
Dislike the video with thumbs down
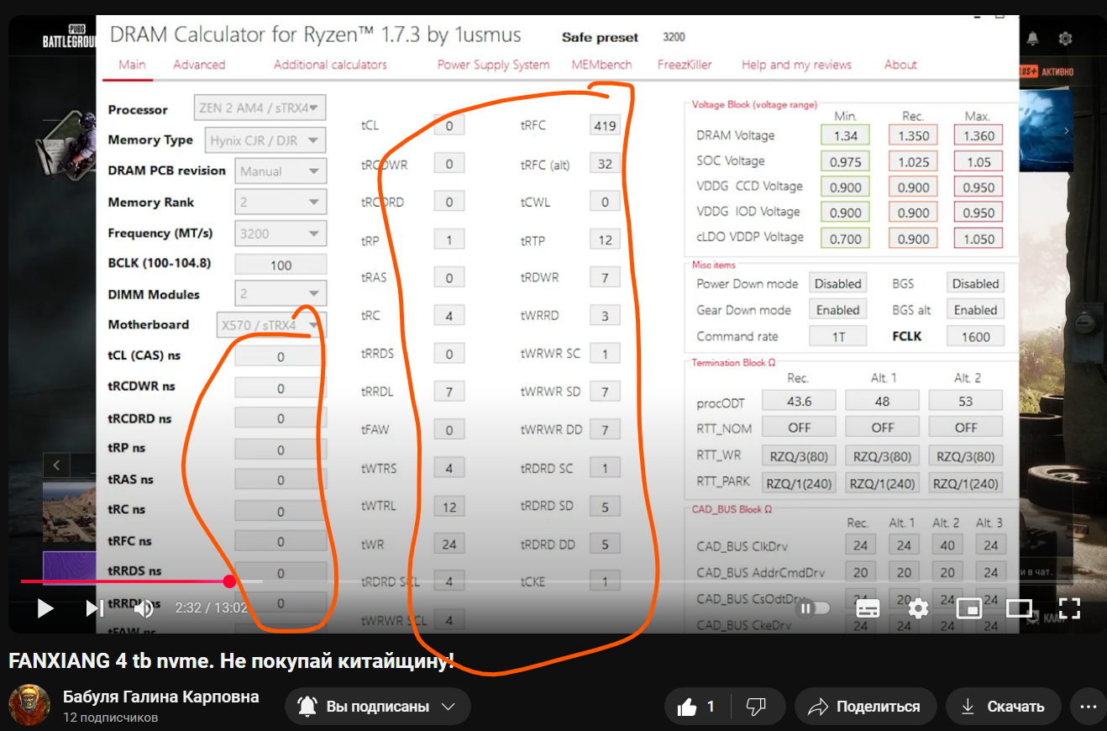756,707
